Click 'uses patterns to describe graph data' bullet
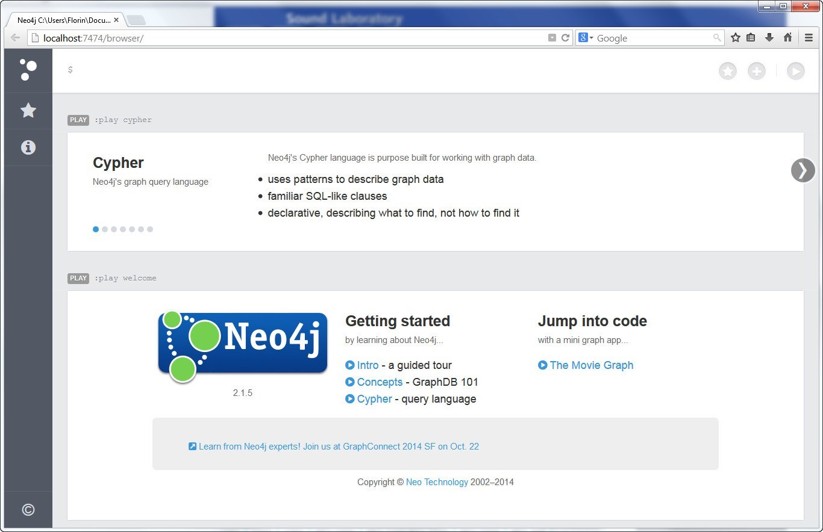Screen dimensions: 823x532 pos(355,179)
